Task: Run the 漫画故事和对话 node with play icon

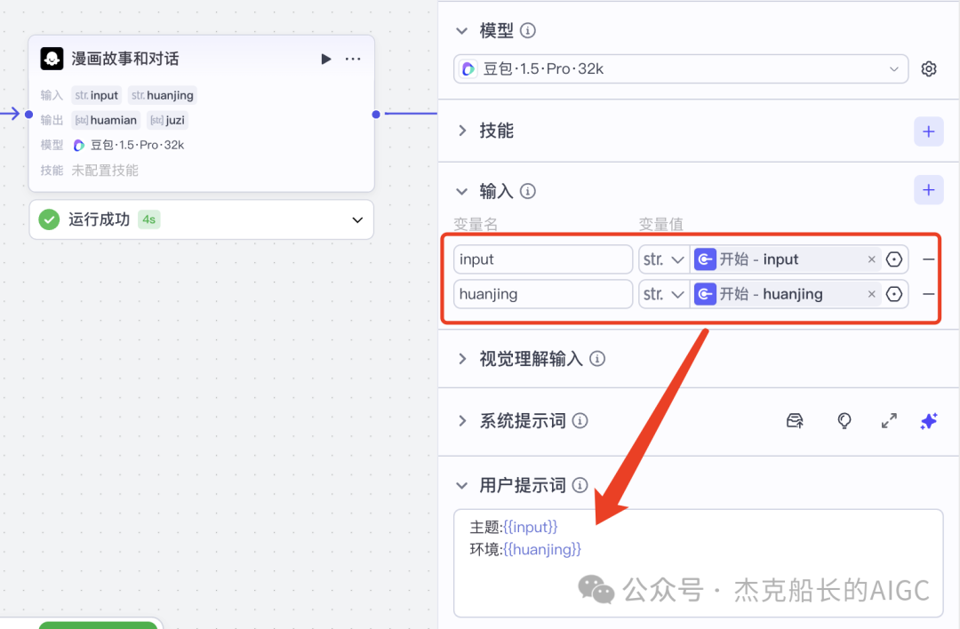Action: 325,59
